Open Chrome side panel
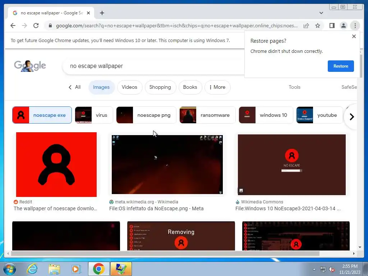 point(332,26)
